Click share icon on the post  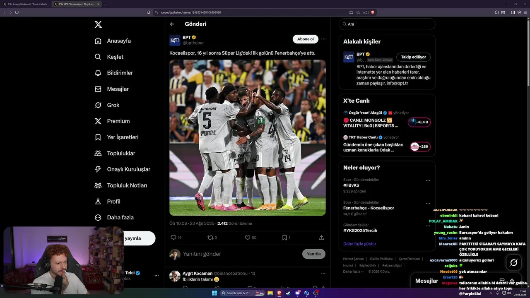pyautogui.click(x=321, y=238)
